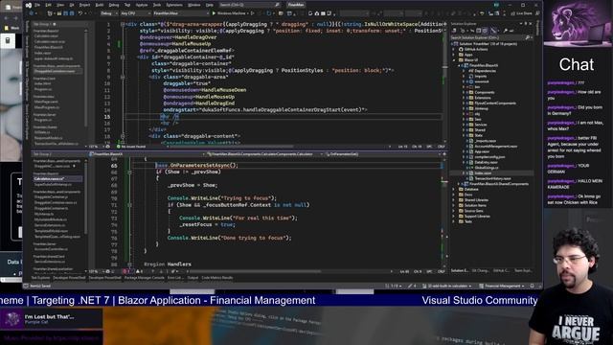Screen dimensions: 613x345
Task: Select the Solution Items folder
Action: click(x=475, y=205)
